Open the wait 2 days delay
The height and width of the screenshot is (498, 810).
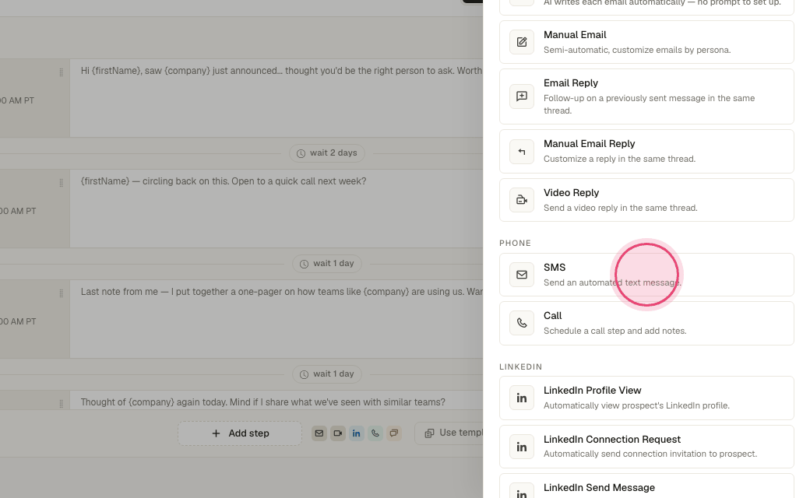point(327,153)
